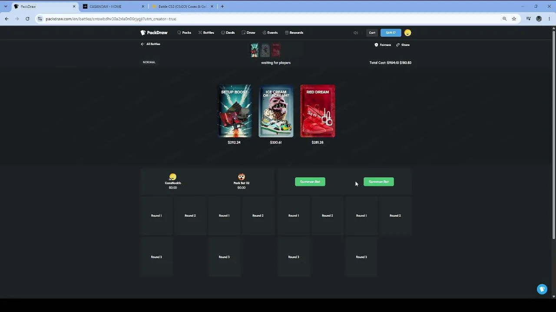Viewport: 556px width, 312px height.
Task: Open the Red Dream pack card
Action: coord(318,111)
